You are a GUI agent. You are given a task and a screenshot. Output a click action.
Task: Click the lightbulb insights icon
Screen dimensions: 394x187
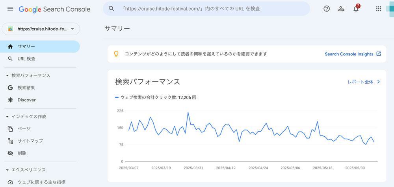[116, 54]
